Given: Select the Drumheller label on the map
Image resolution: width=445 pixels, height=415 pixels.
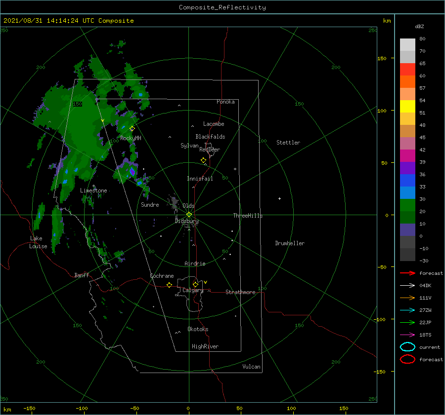Looking at the screenshot, I should tap(290, 243).
